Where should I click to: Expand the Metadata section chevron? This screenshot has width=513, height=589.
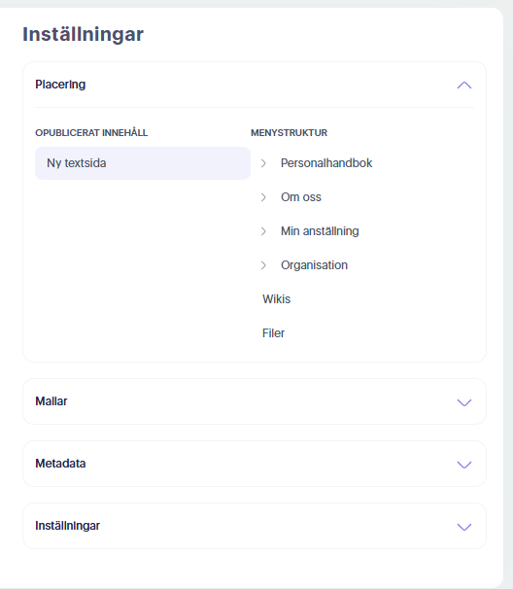coord(464,465)
